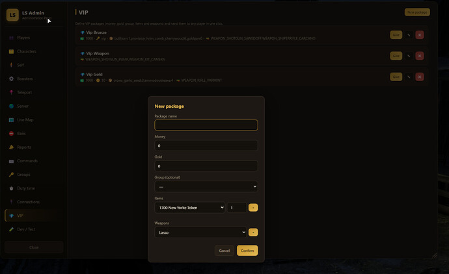The width and height of the screenshot is (449, 274).
Task: Confirm the new package
Action: pos(247,251)
